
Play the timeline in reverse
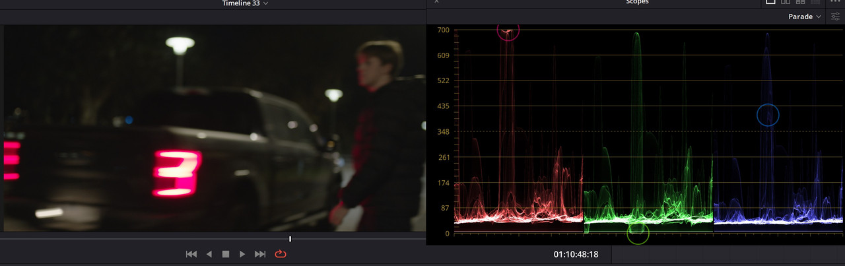click(209, 254)
